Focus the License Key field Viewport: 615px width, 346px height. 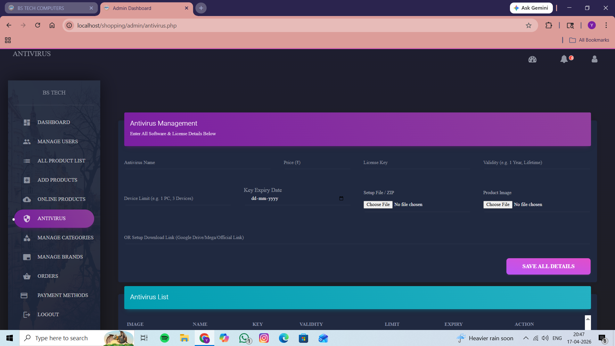(x=416, y=163)
